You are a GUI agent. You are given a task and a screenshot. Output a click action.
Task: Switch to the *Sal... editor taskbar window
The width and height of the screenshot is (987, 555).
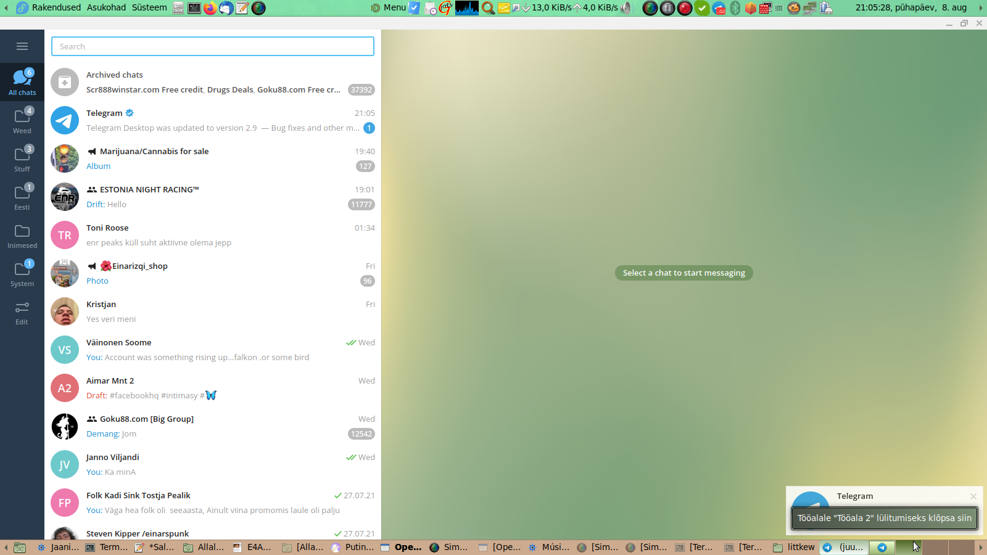(x=155, y=547)
